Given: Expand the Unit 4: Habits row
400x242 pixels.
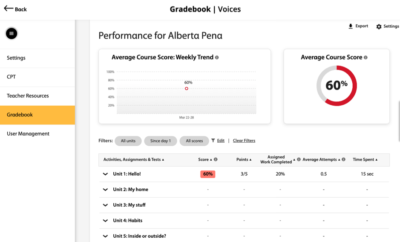Looking at the screenshot, I should point(105,221).
